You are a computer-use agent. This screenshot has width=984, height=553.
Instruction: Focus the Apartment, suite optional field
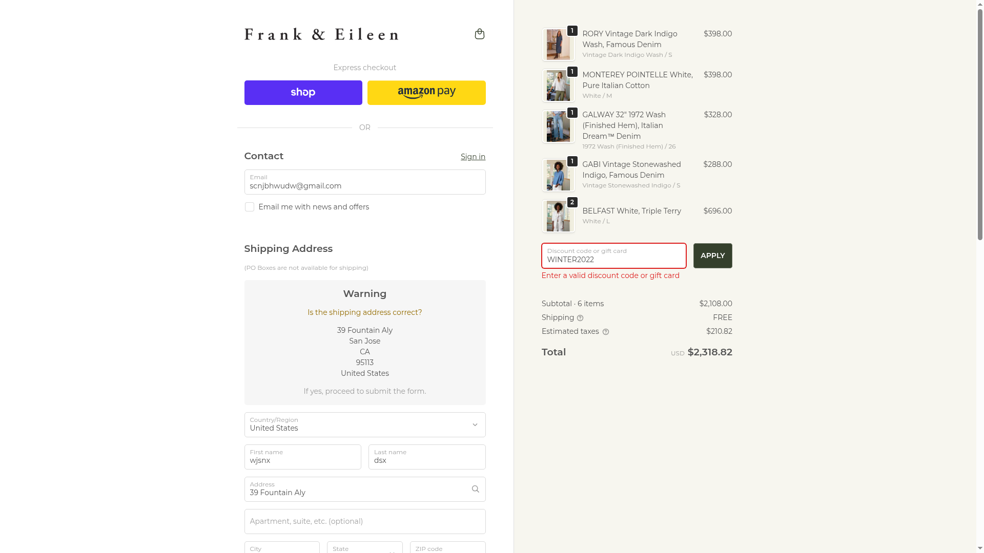[x=365, y=521]
